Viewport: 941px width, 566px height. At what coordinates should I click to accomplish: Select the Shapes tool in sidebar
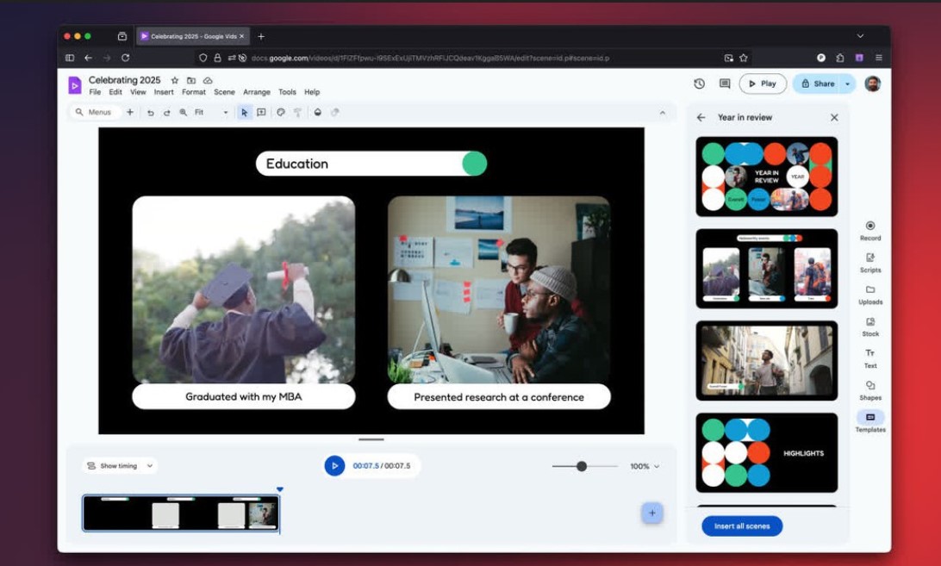870,390
